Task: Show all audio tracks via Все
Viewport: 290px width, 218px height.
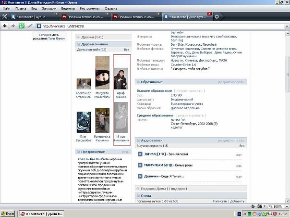Action: coord(242,146)
